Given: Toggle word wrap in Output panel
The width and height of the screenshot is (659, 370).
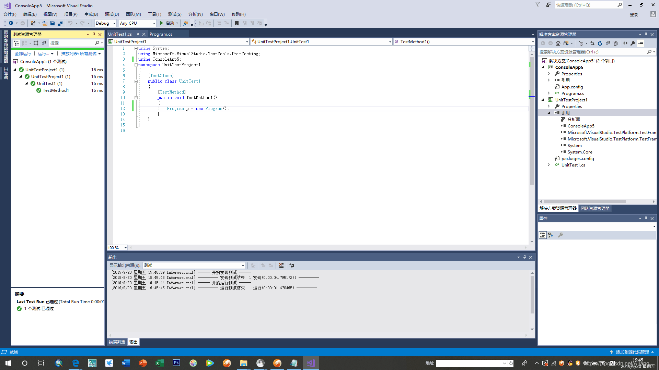Looking at the screenshot, I should 291,266.
